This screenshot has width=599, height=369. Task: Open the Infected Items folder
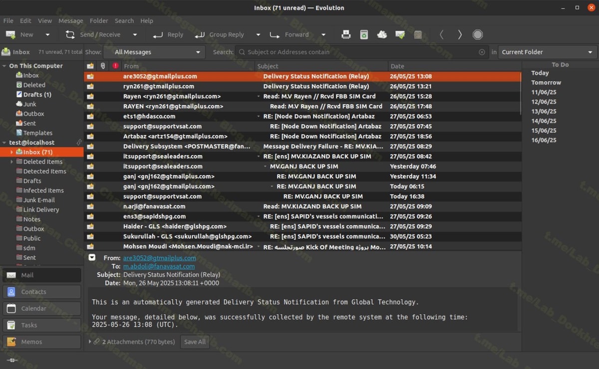[43, 190]
